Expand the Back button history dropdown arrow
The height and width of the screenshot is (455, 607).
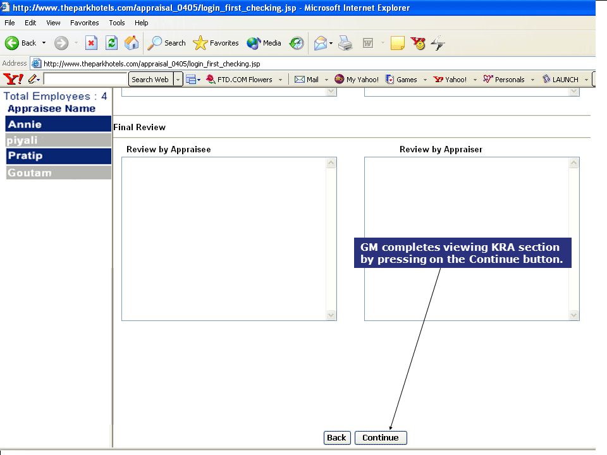[44, 43]
